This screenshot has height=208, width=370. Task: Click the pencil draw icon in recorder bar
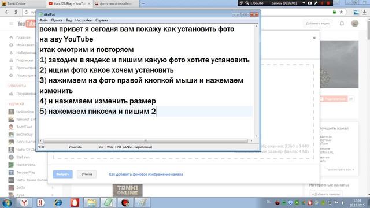316,3
